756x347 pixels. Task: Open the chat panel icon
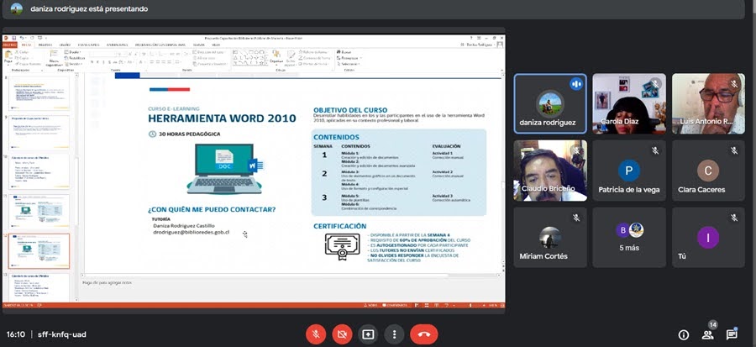click(732, 334)
